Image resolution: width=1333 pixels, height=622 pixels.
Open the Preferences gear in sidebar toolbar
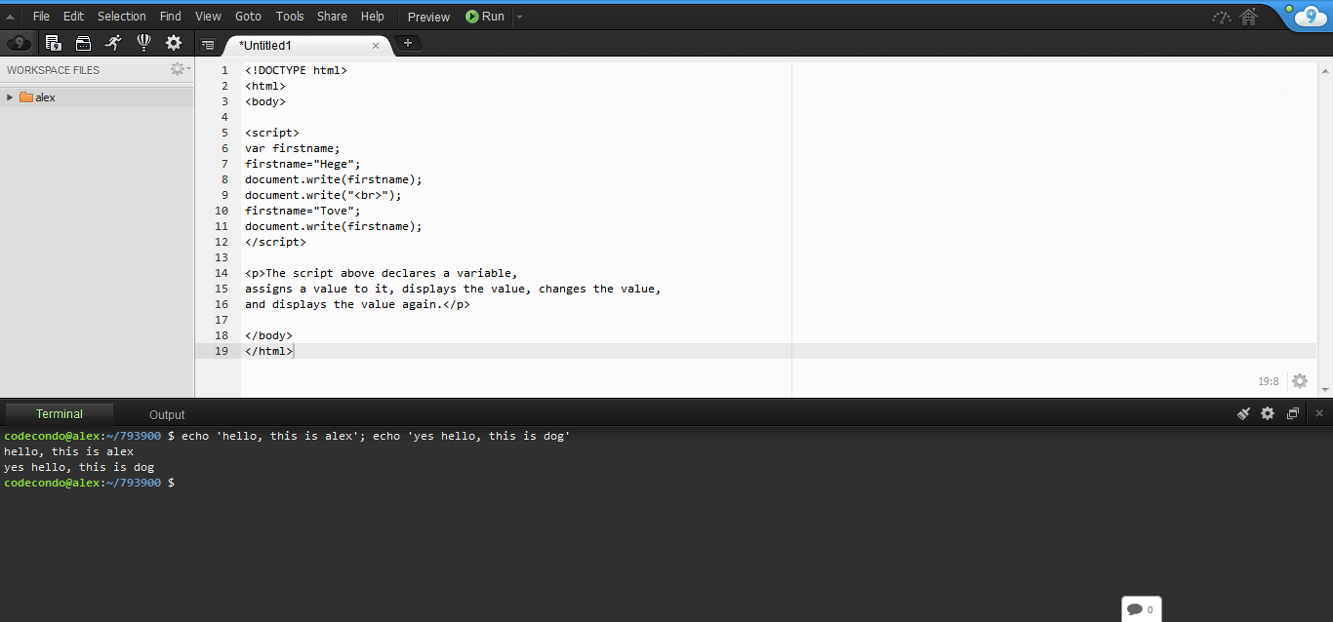point(174,43)
